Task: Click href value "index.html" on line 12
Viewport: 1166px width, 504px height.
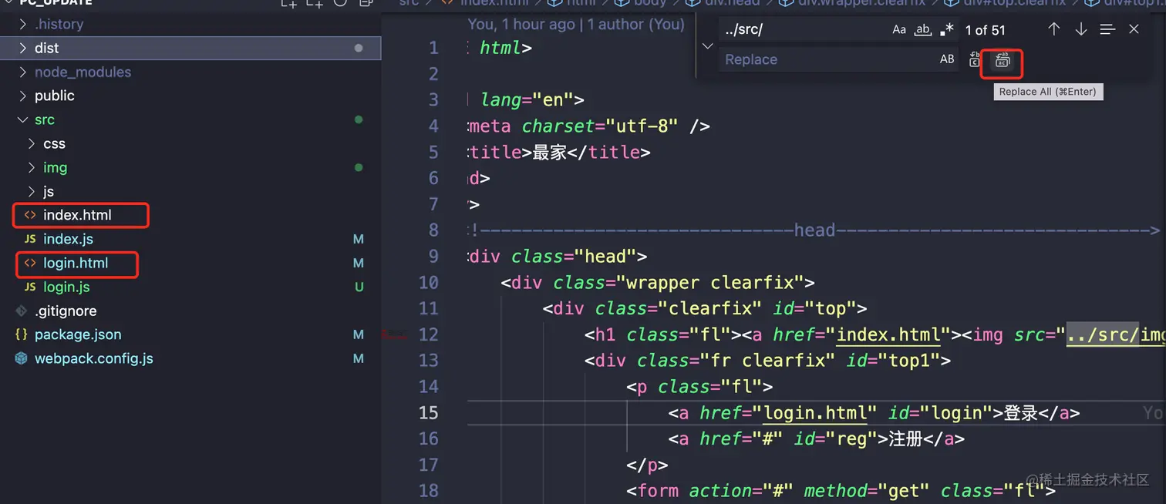Action: (x=888, y=334)
